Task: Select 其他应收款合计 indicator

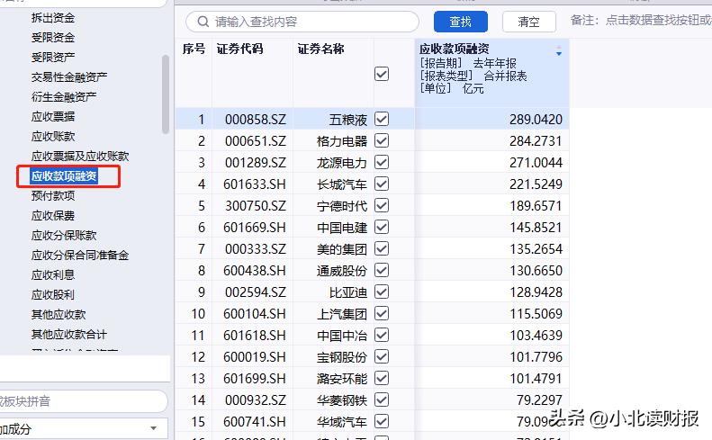Action: pyautogui.click(x=69, y=334)
